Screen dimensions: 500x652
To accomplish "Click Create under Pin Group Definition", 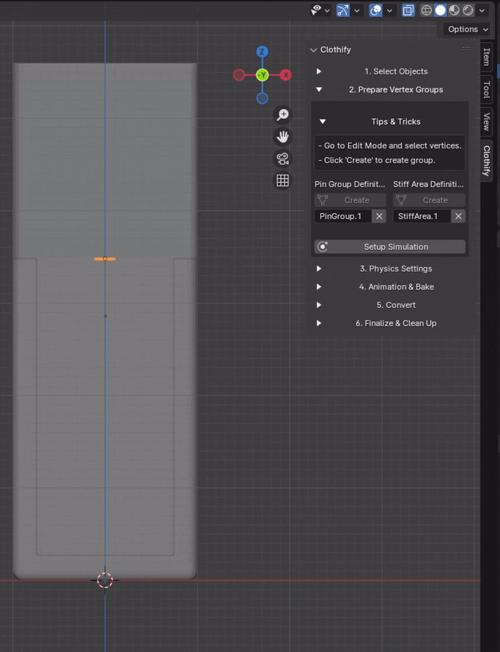I will click(x=350, y=200).
